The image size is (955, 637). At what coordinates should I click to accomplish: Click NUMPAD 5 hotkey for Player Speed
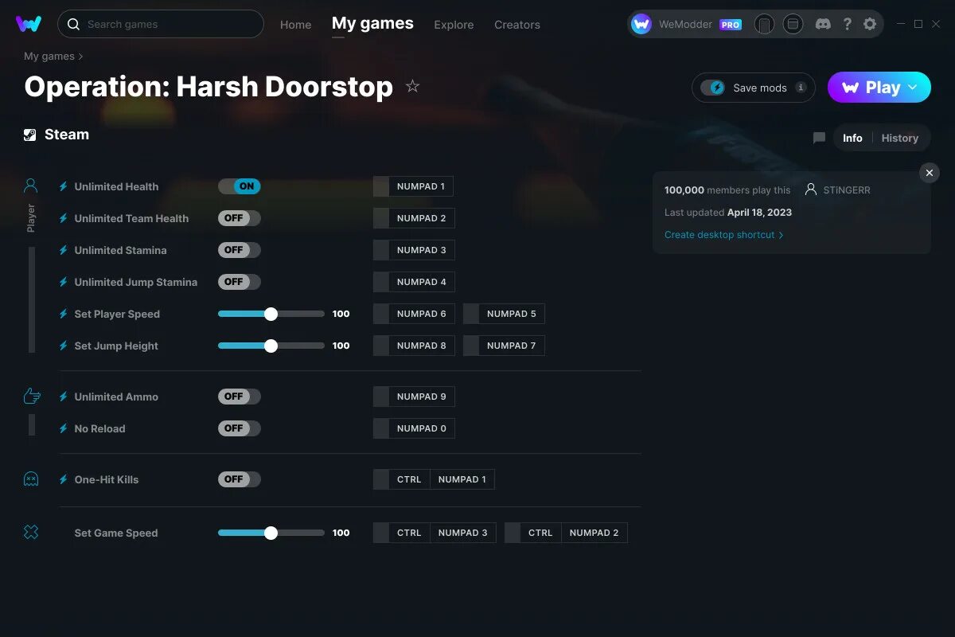pos(504,314)
